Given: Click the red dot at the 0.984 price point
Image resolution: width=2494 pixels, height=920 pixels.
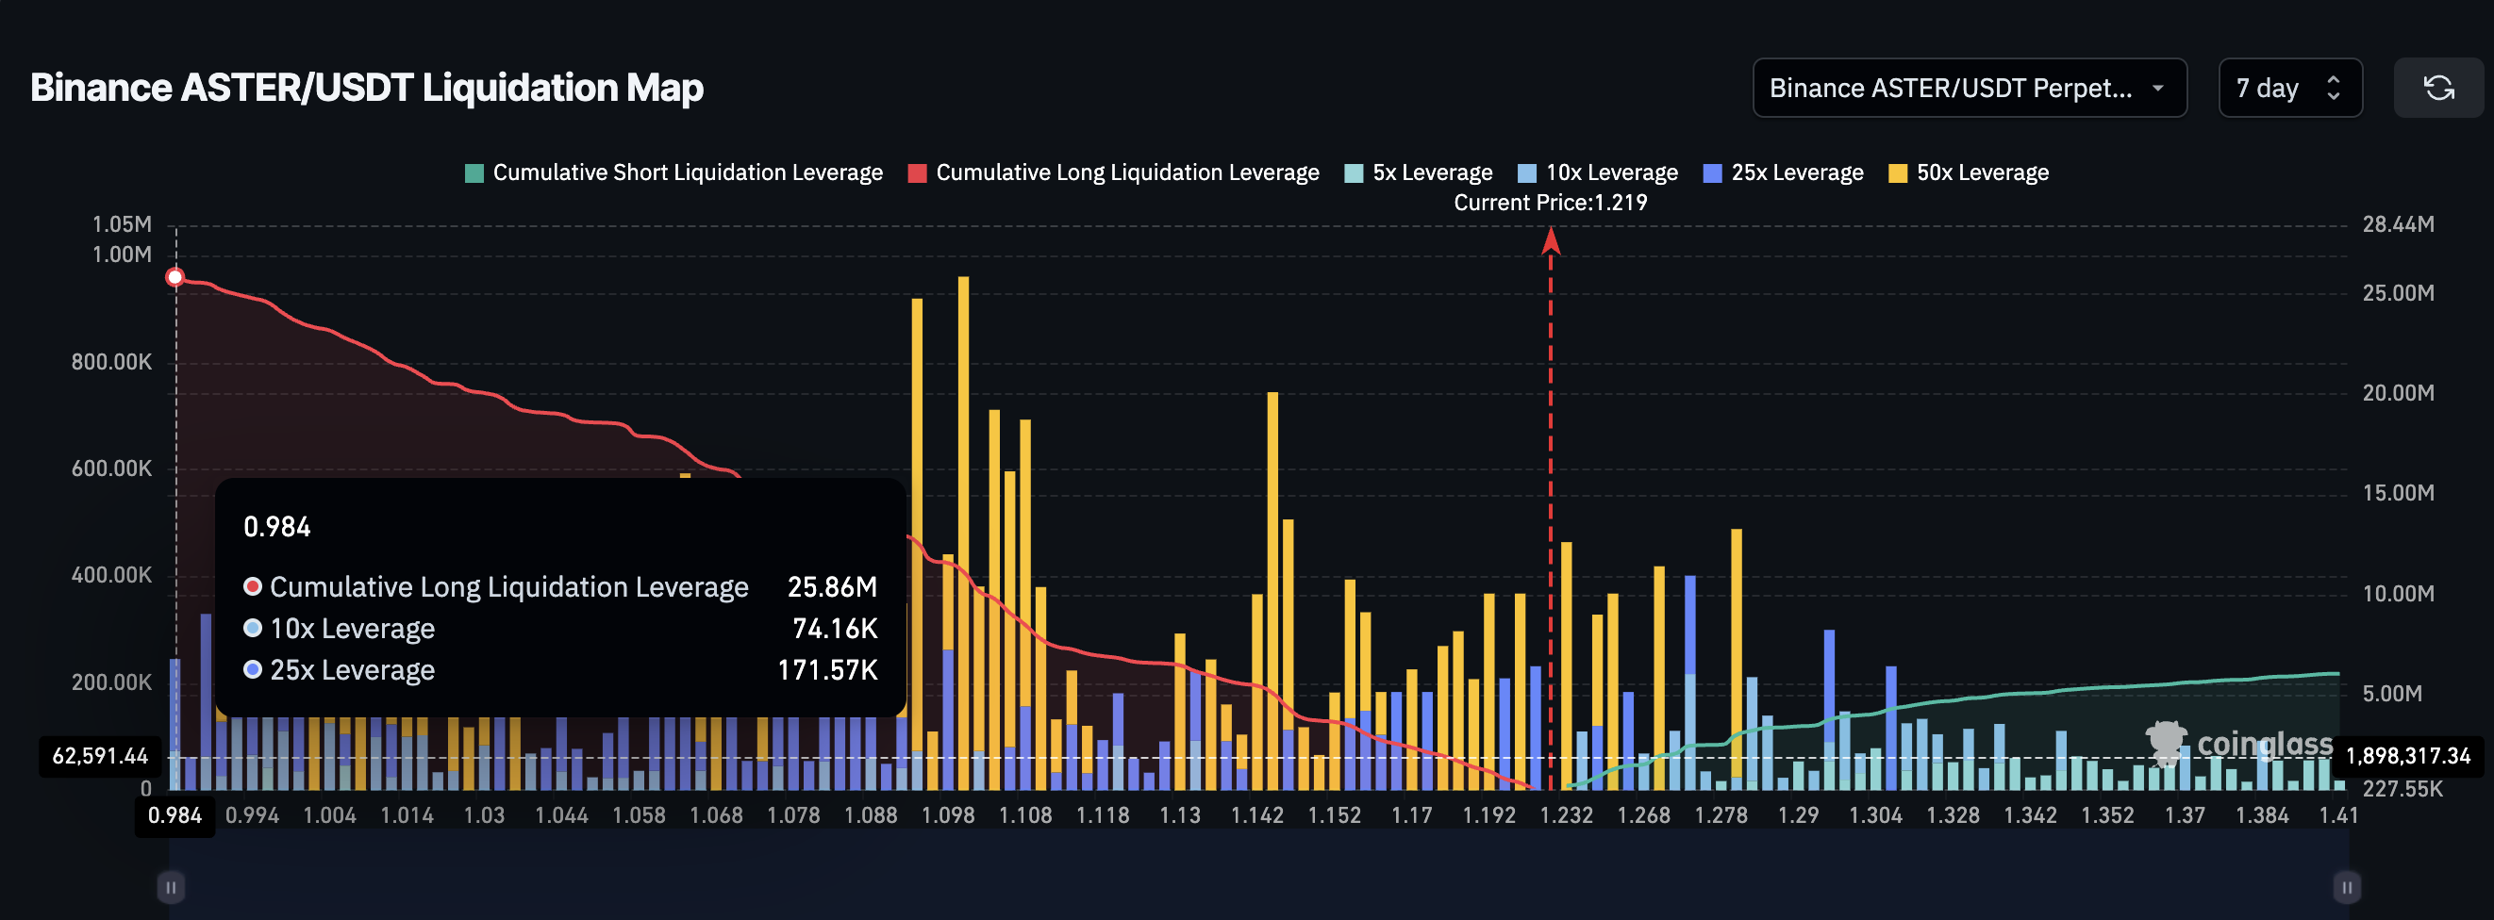Looking at the screenshot, I should 175,277.
